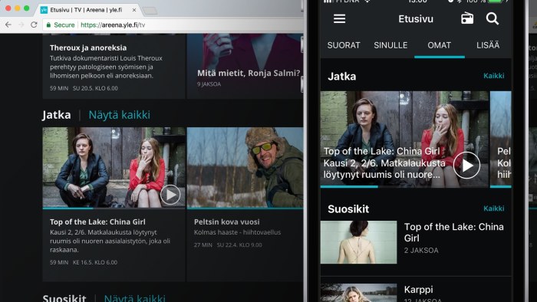Viewport: 537px width, 302px height.
Task: Click progress bar under mobile Top of the Lake
Action: click(404, 187)
